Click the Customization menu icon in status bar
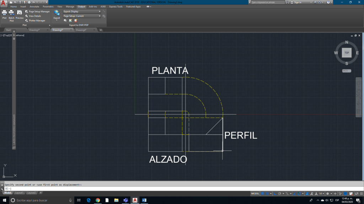The height and width of the screenshot is (204, 364). (360, 194)
